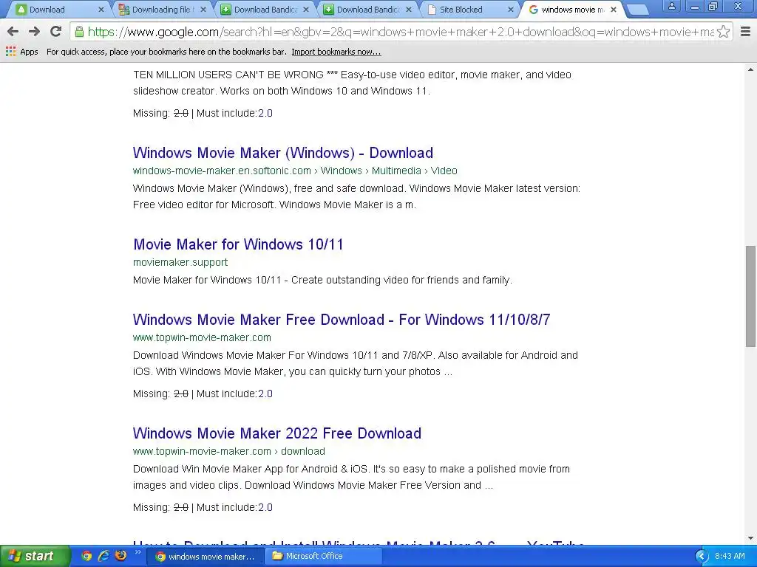Click the moviemaker.support URL text

pos(180,262)
